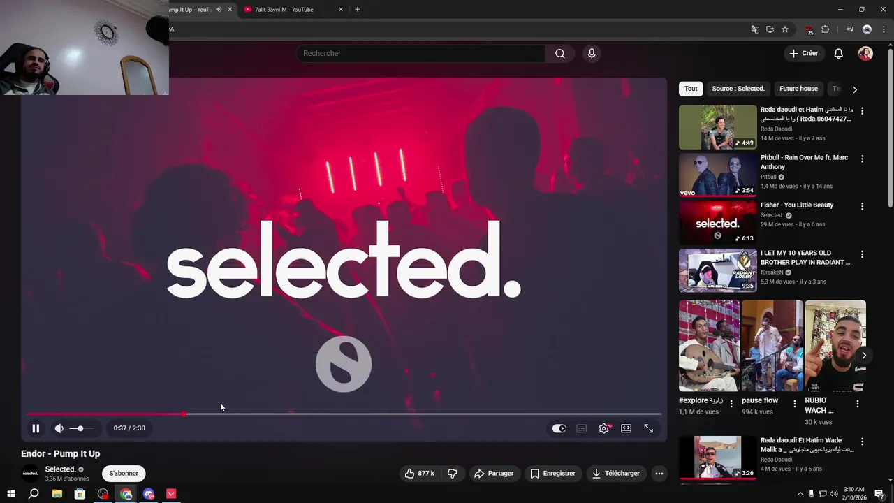Open Pitbull - Rain Over Me video title
The height and width of the screenshot is (503, 894).
click(804, 162)
